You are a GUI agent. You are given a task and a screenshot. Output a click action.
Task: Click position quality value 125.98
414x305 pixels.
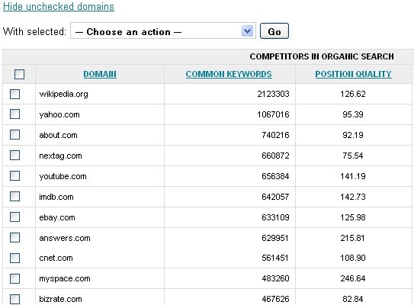(x=353, y=217)
